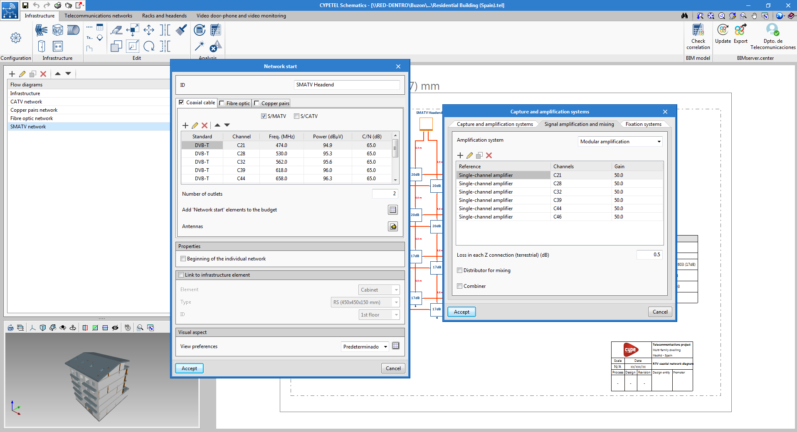Close the Network start dialog
This screenshot has width=797, height=432.
398,66
